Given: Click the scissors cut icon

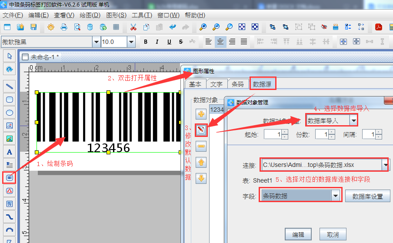Looking at the screenshot, I should pos(133,27).
